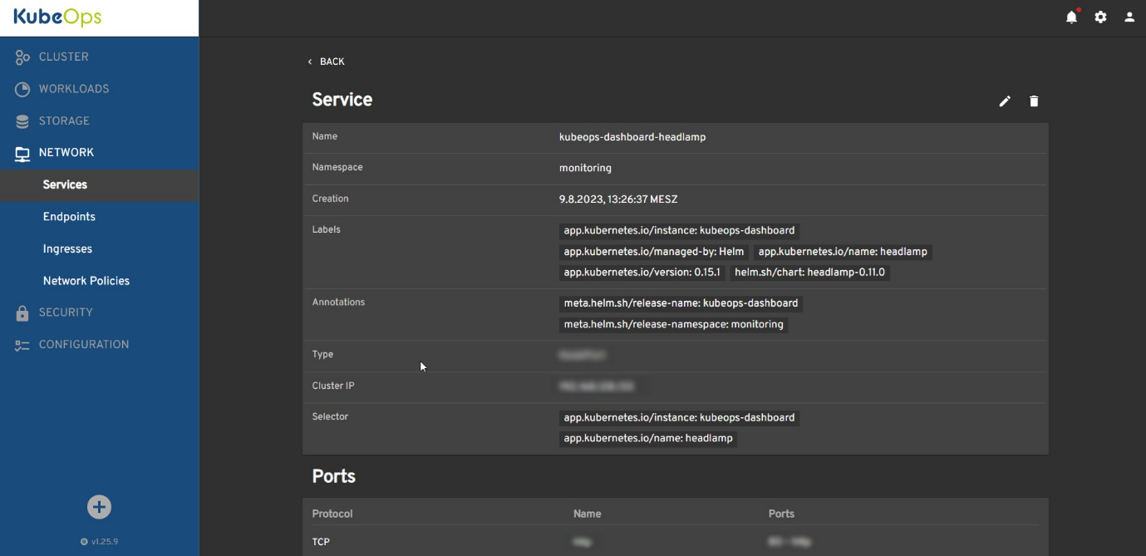Edit the service with pencil icon
This screenshot has width=1146, height=556.
[x=1005, y=101]
